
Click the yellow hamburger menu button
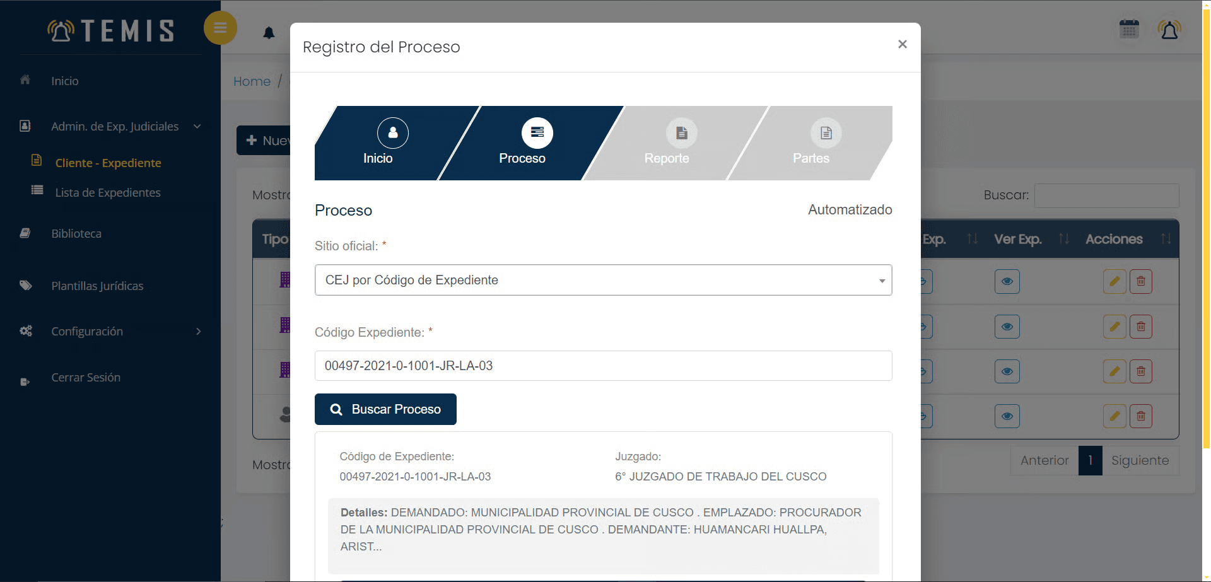tap(220, 28)
